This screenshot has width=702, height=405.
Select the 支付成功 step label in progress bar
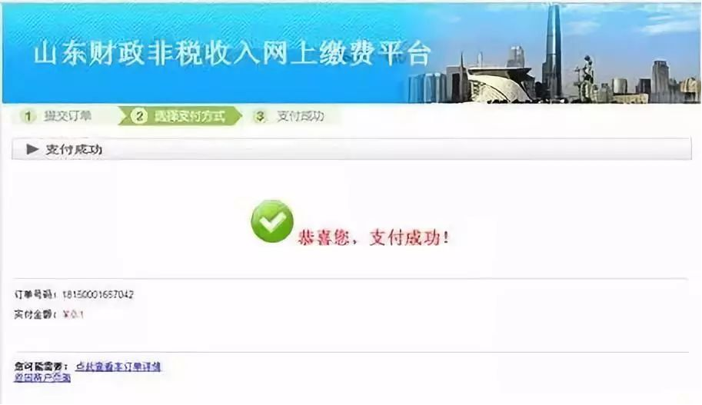(301, 116)
